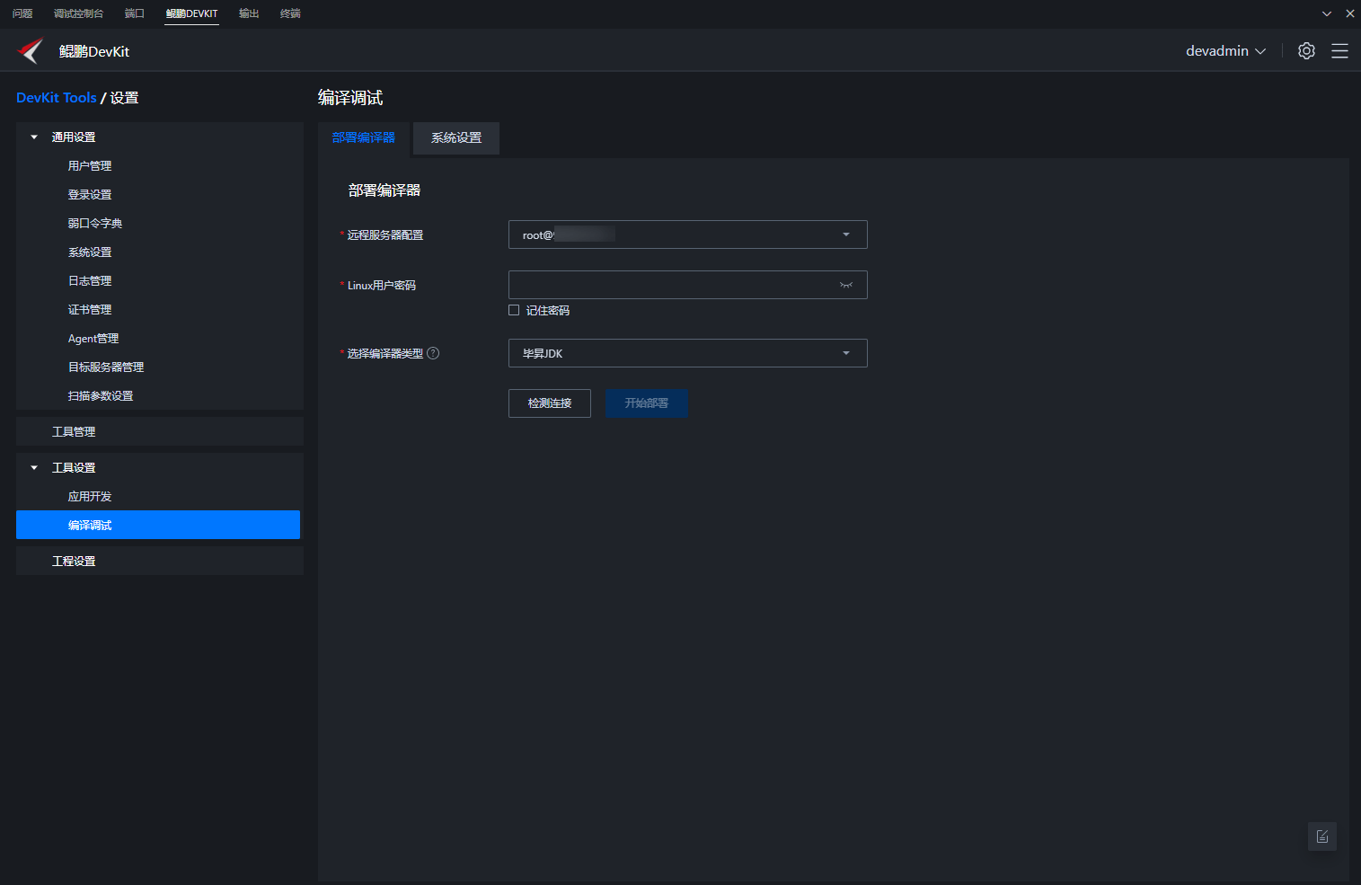Expand the 工具管理 section
1361x885 pixels.
pos(160,431)
